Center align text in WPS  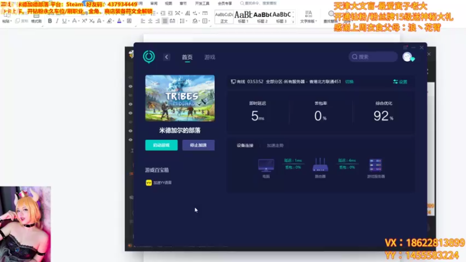(150, 21)
